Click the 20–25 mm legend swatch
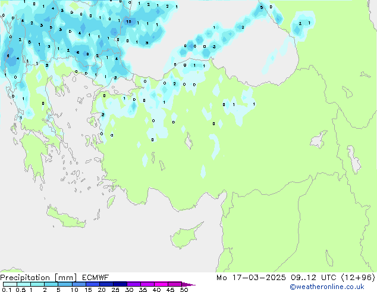This screenshot has height=292, width=377. (106, 284)
